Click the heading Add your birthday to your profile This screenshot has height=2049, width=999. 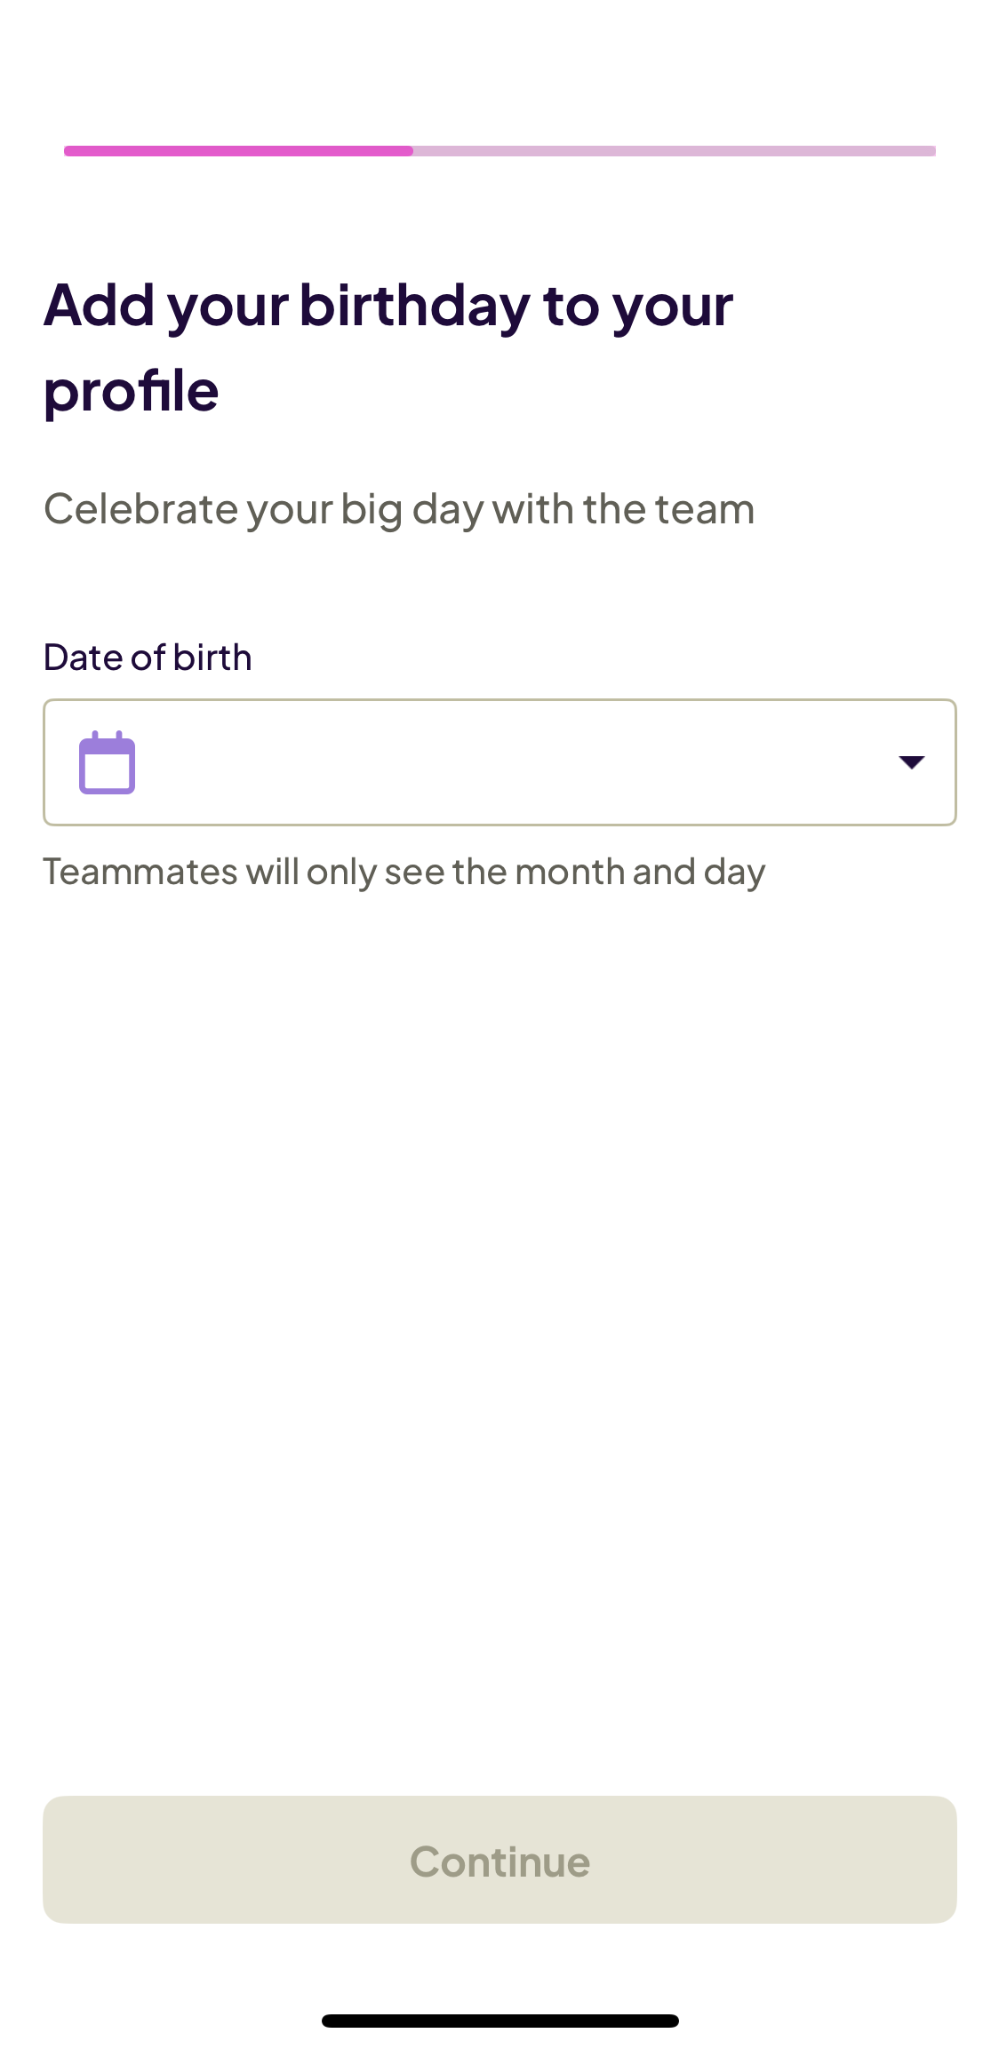388,347
